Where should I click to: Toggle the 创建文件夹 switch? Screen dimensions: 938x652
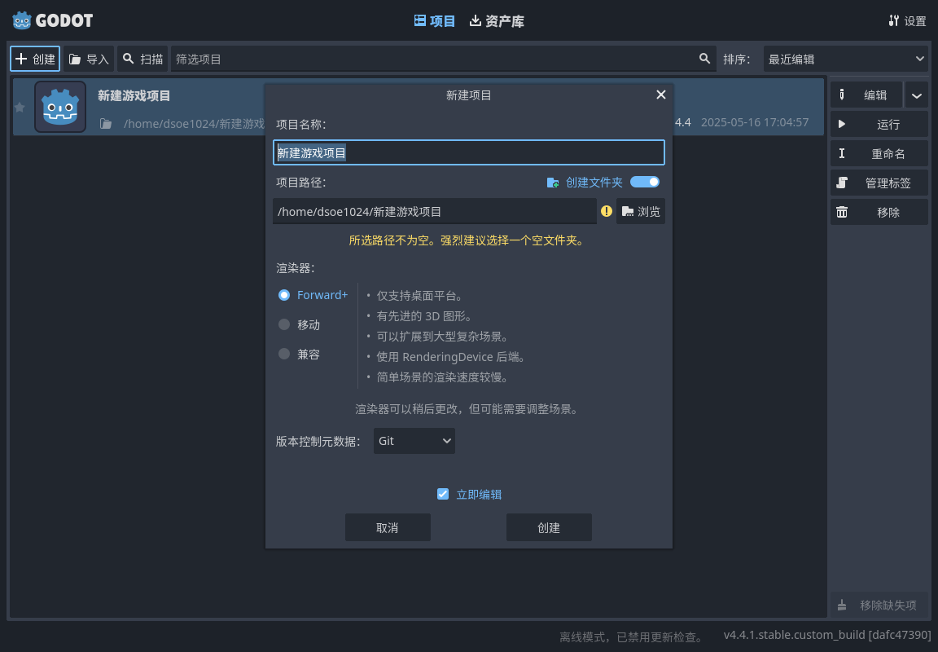[645, 182]
